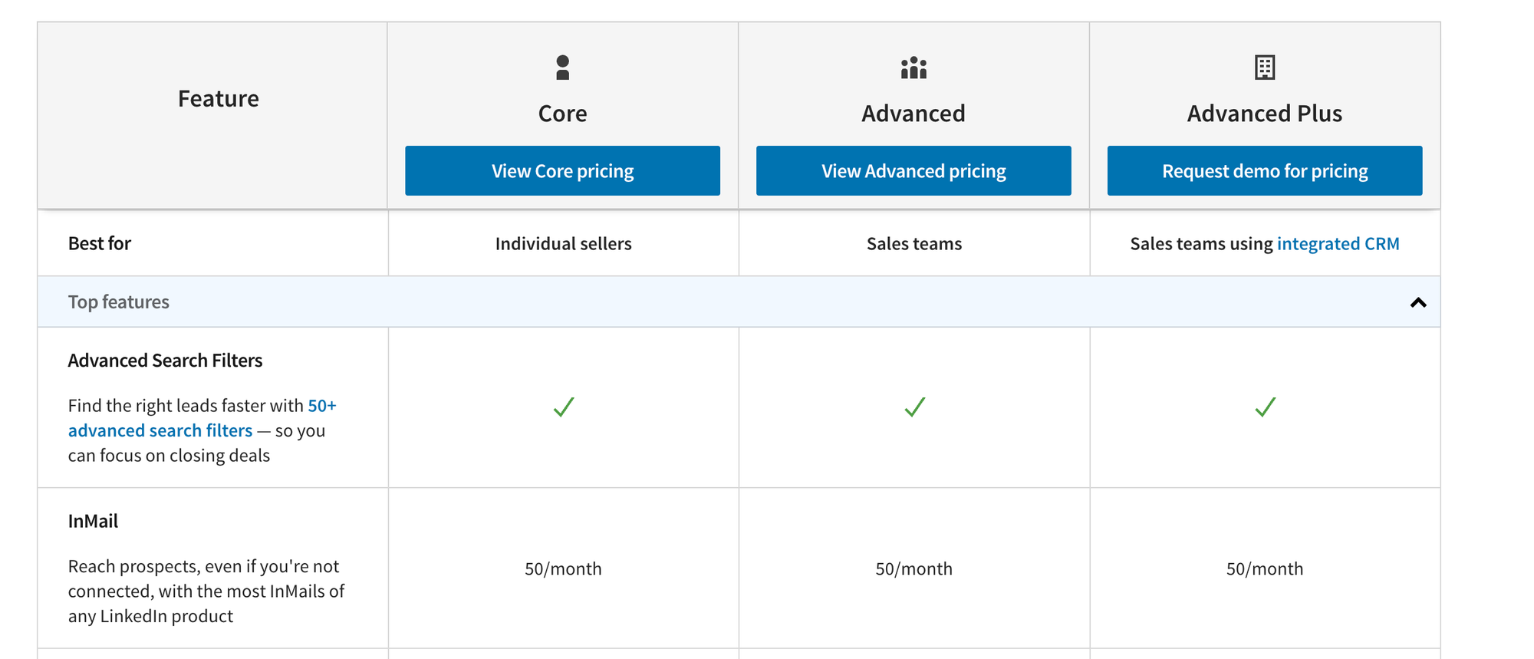
Task: Click Advanced's Advanced Search Filters checkmark
Action: [914, 407]
